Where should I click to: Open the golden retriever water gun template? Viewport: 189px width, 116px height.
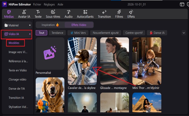click(50, 95)
